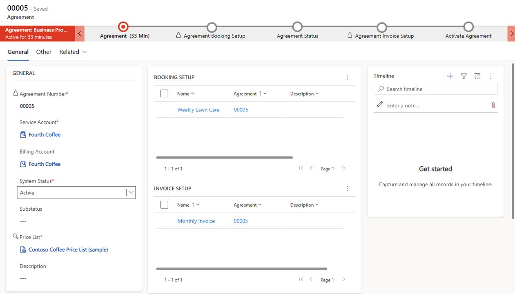Click the Agreement Number value 00005
This screenshot has height=294, width=515.
(27, 106)
